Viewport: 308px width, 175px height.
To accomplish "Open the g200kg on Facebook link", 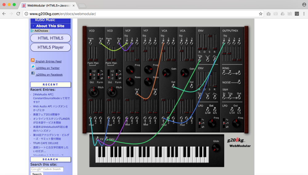I will (x=49, y=75).
